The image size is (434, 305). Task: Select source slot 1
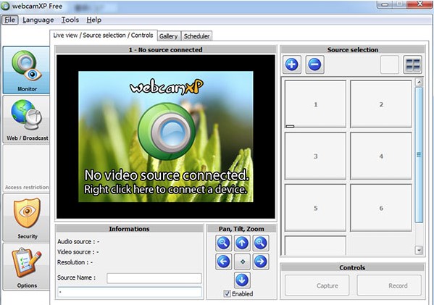315,104
